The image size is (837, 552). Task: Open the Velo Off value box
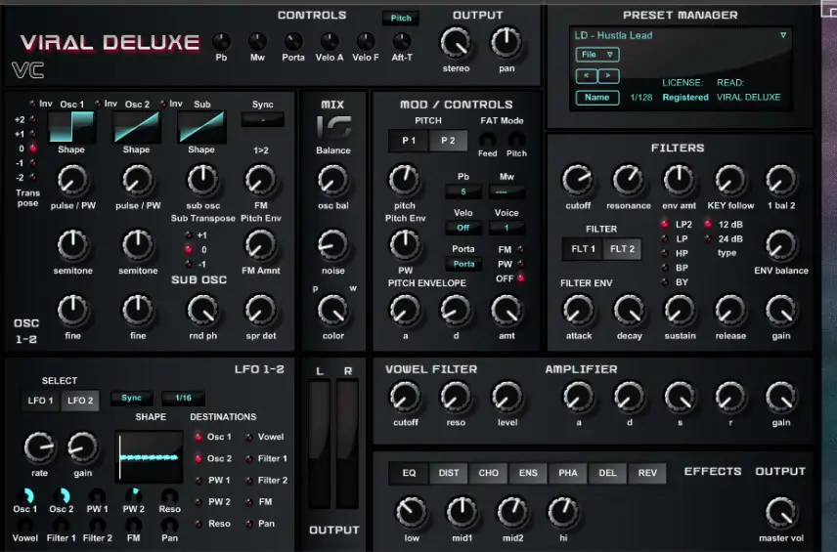pyautogui.click(x=463, y=228)
